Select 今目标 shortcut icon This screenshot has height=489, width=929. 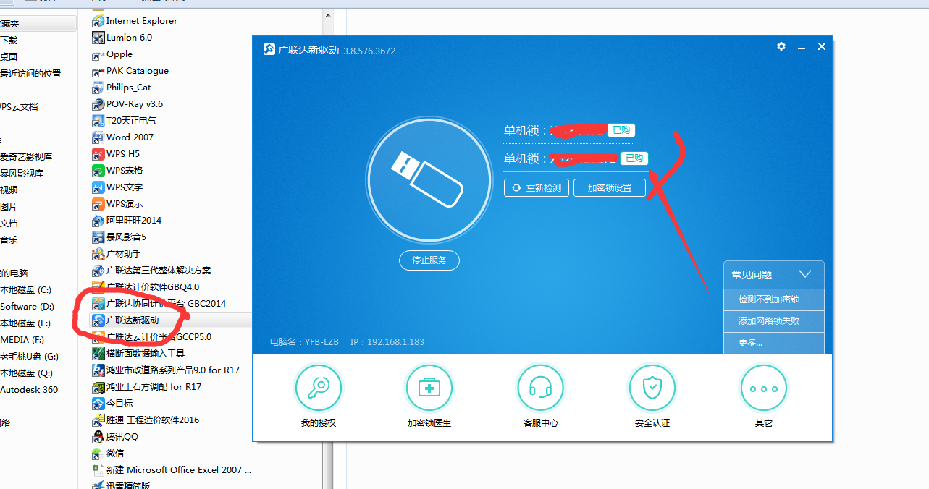pos(98,404)
